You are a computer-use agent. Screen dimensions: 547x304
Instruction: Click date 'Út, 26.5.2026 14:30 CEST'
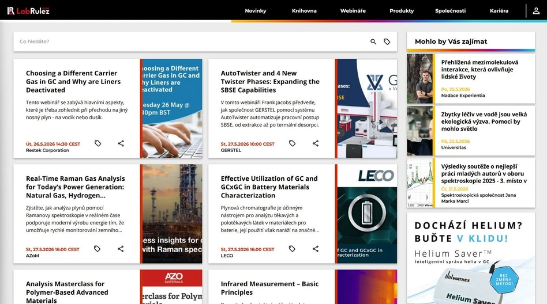coord(53,144)
